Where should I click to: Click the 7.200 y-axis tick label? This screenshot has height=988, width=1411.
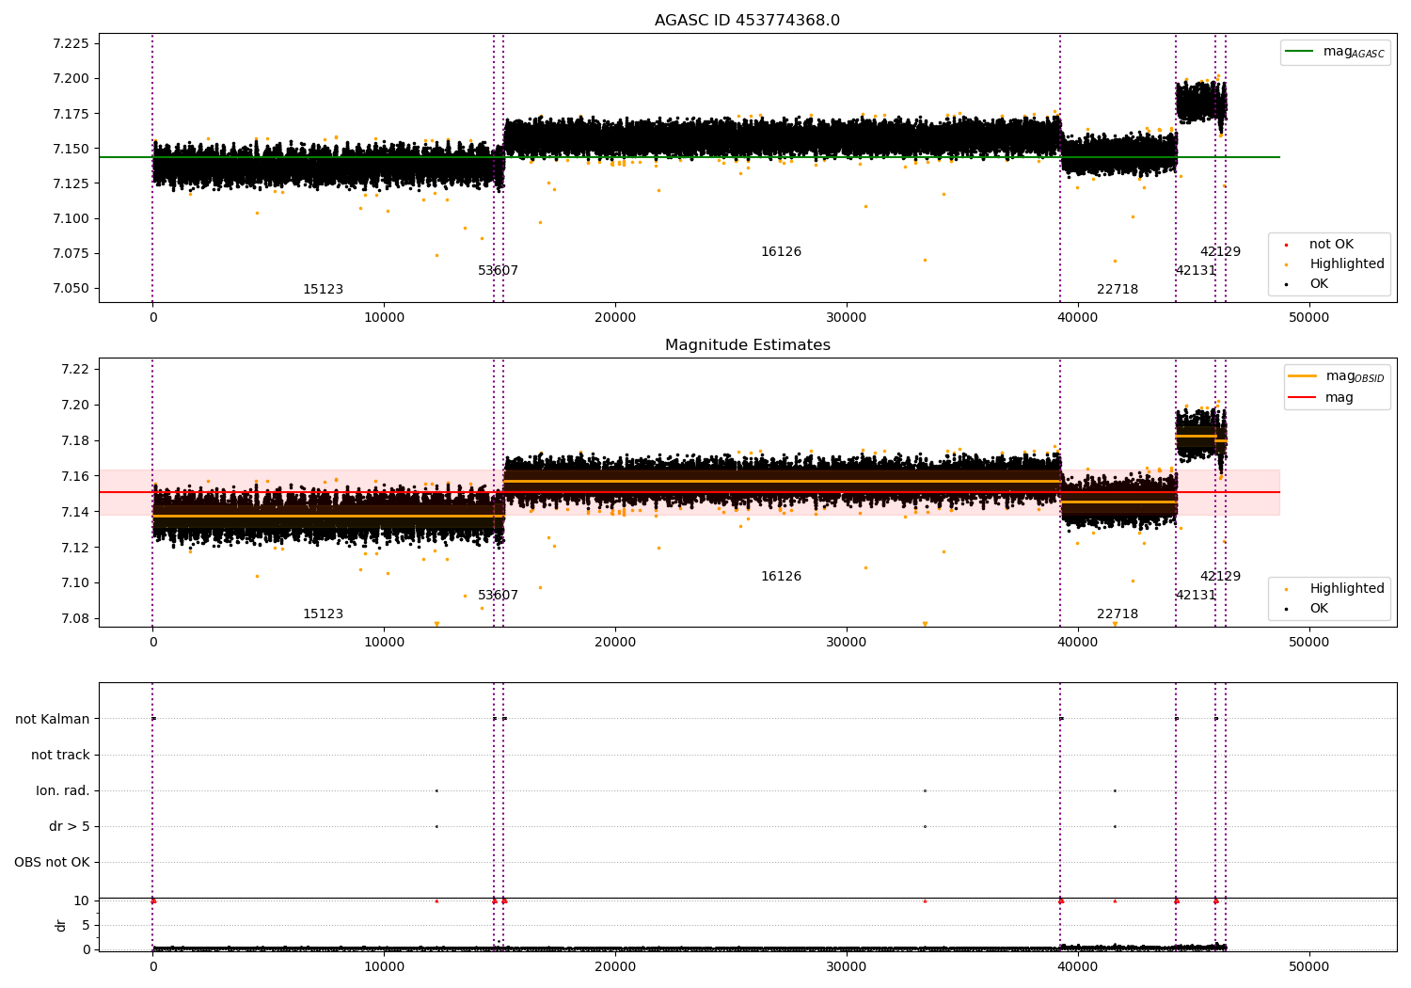pos(71,78)
